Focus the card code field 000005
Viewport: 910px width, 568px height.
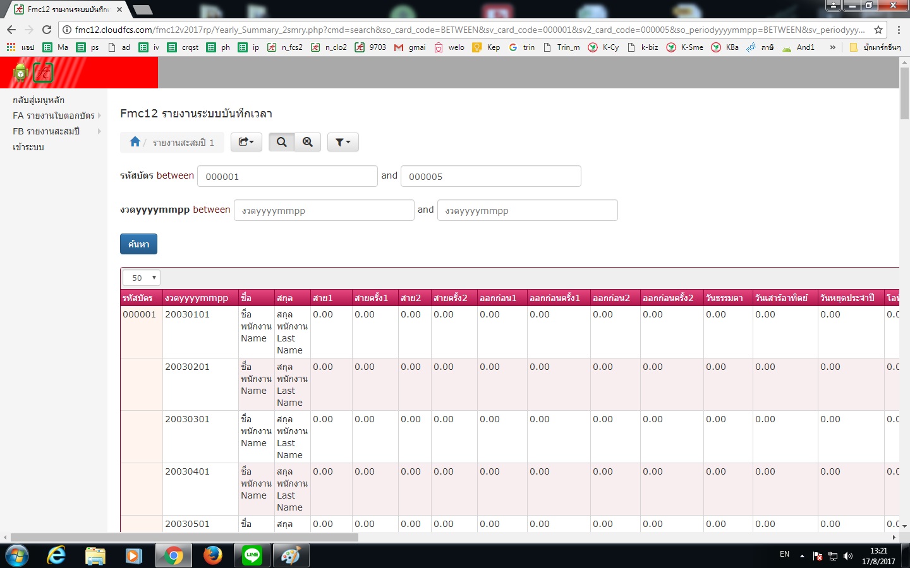pyautogui.click(x=491, y=176)
